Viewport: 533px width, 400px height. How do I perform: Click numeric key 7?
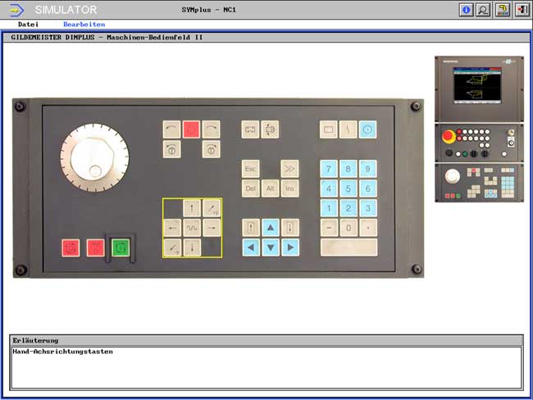coord(329,169)
